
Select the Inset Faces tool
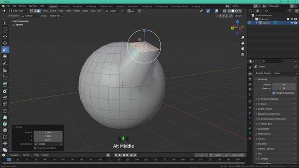[5, 91]
